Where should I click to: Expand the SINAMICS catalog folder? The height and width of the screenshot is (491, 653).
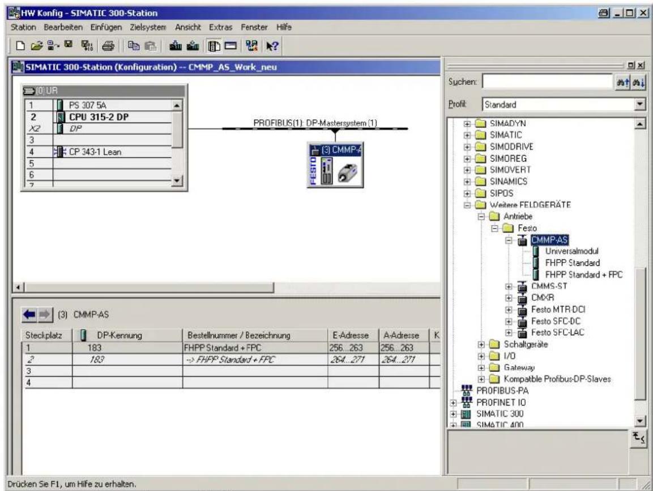tap(467, 182)
